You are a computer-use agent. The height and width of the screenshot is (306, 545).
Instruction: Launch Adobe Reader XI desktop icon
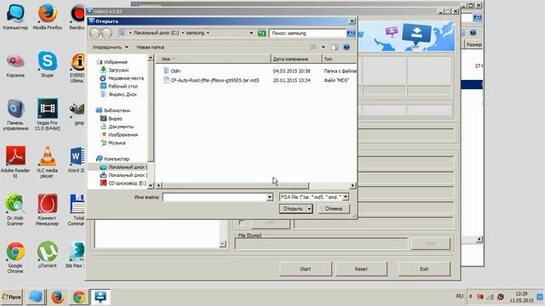point(15,162)
